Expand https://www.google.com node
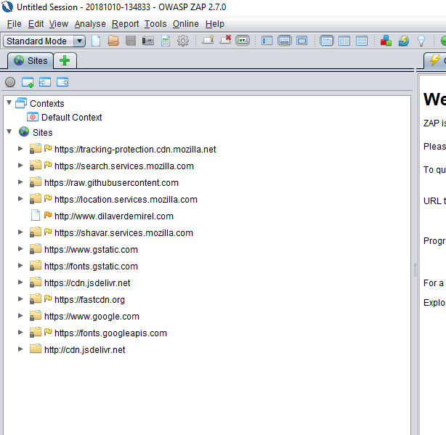The image size is (446, 435). [x=20, y=316]
